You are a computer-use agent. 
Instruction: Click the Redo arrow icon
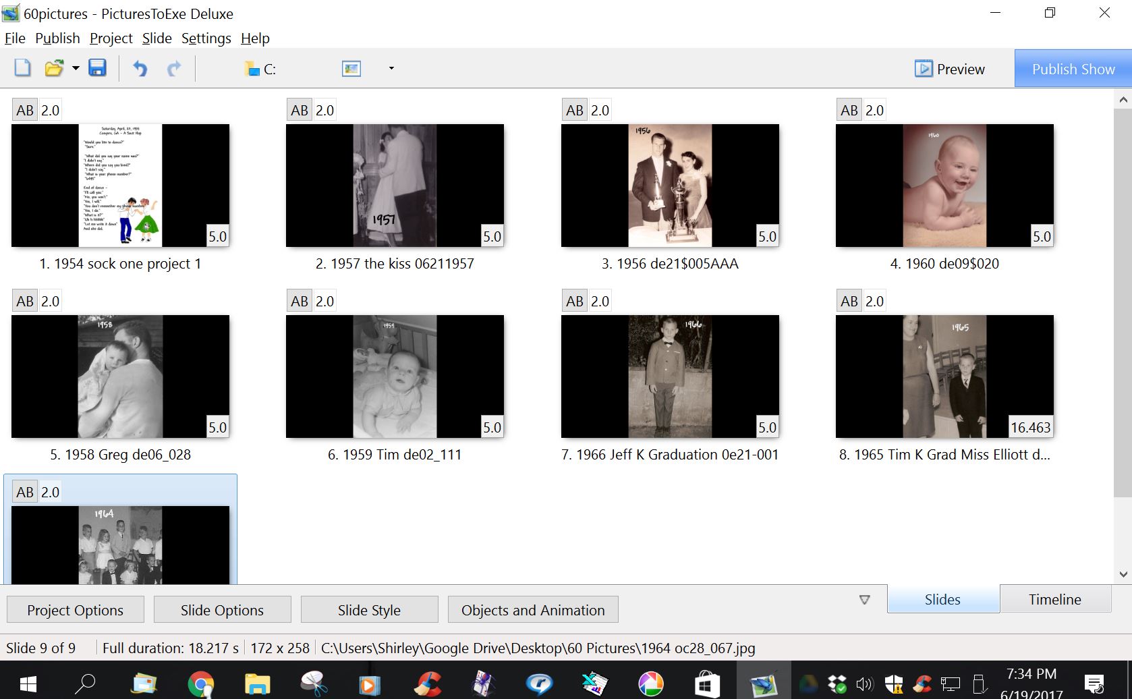(174, 69)
